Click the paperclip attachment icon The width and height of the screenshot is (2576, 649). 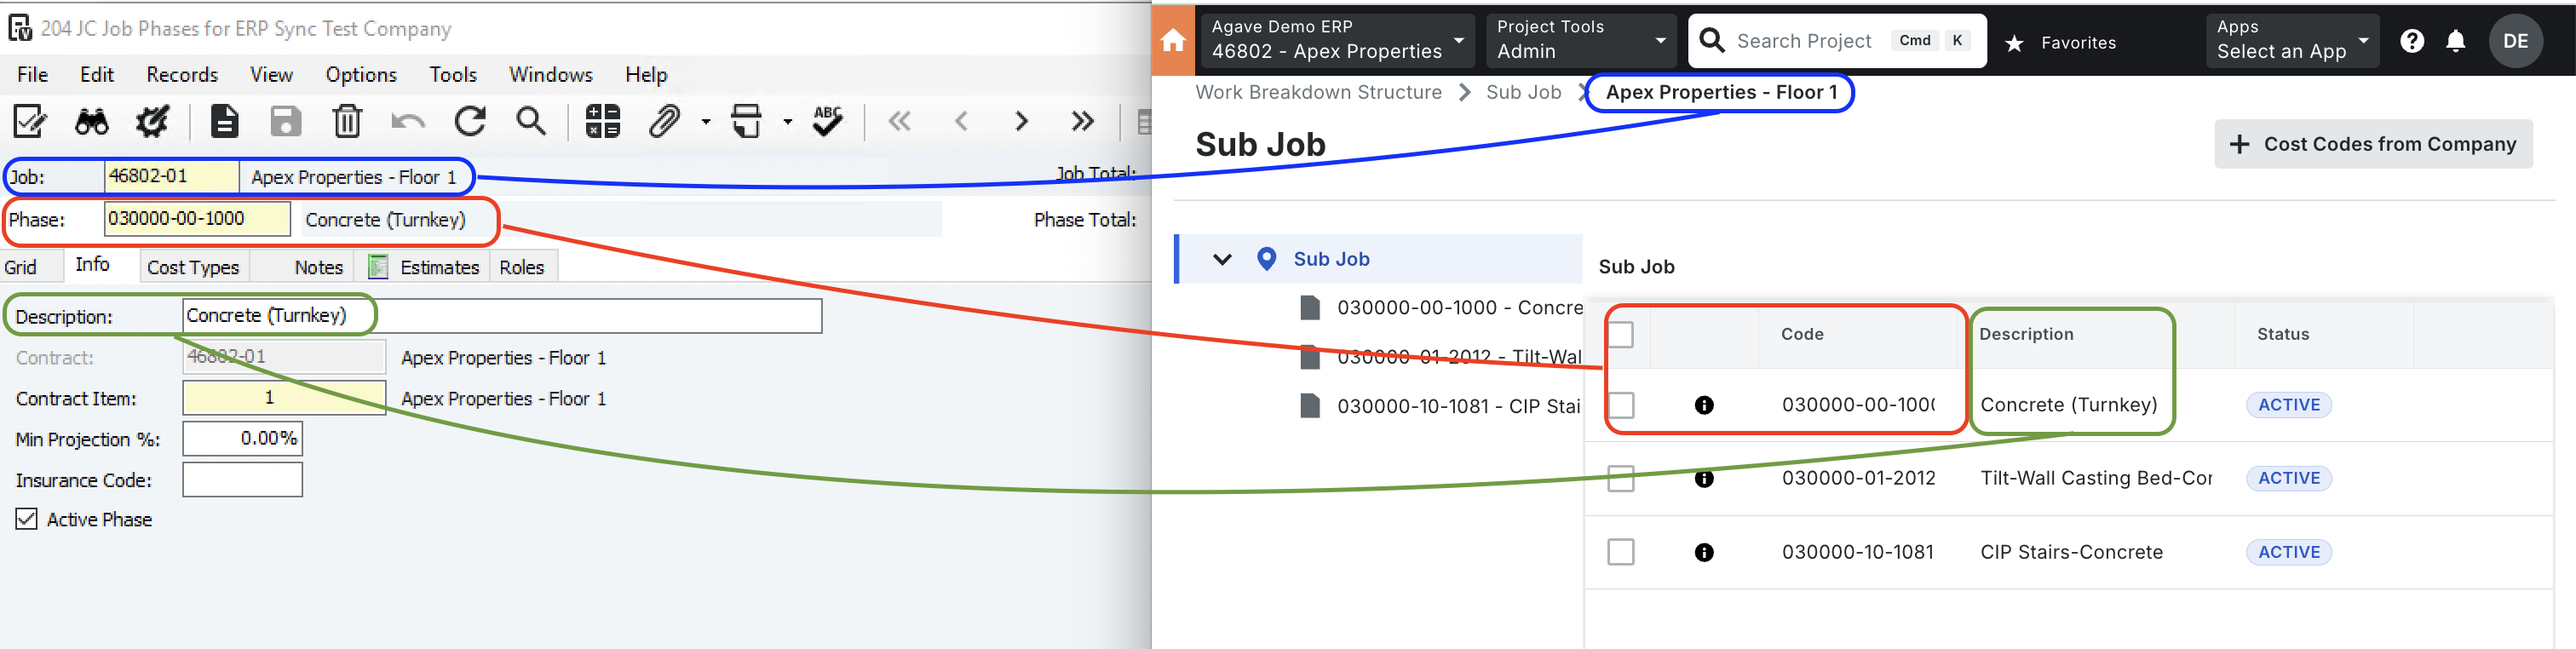pyautogui.click(x=664, y=122)
